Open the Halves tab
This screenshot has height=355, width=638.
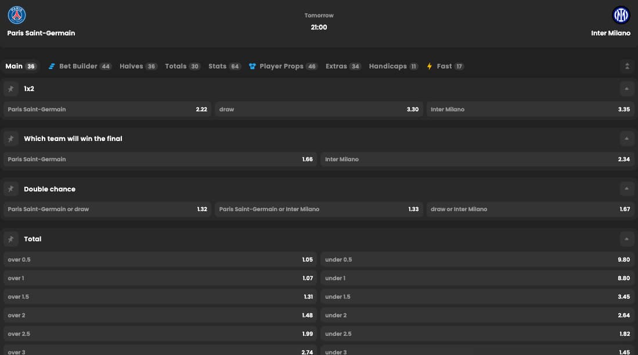138,66
